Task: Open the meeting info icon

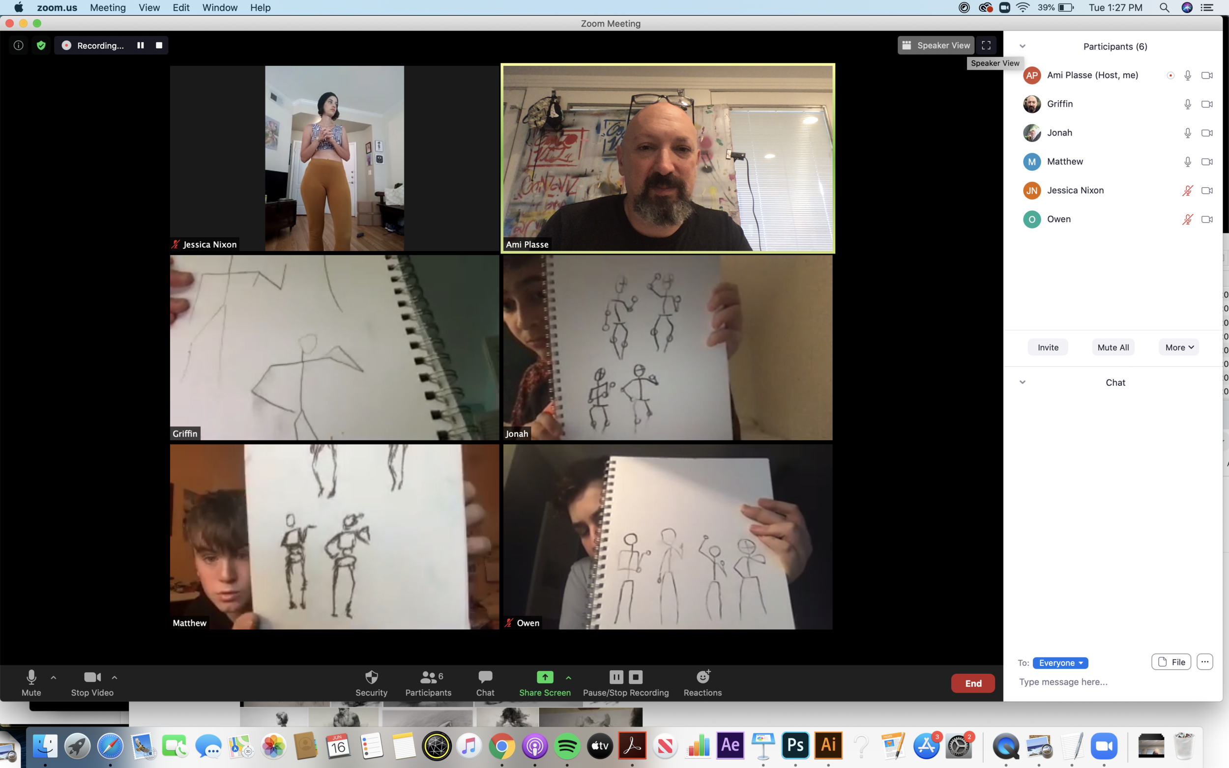Action: 18,45
